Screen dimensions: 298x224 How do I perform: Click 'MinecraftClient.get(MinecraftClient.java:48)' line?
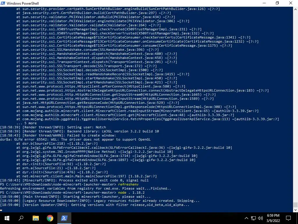coord(125,115)
